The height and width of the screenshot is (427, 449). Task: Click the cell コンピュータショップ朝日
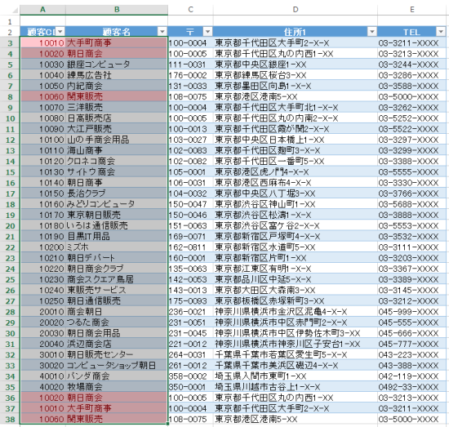[117, 366]
